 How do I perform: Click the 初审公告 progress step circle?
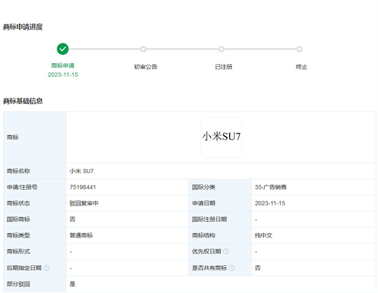click(143, 49)
